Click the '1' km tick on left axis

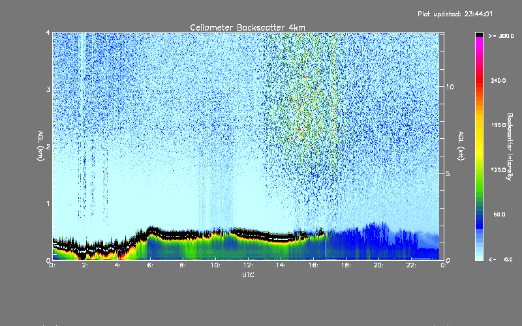48,203
